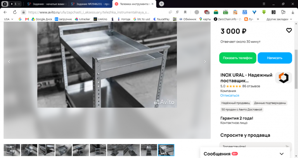Viewport: 298px width, 158px height.
Task: Click the Написать button
Action: pos(275,58)
